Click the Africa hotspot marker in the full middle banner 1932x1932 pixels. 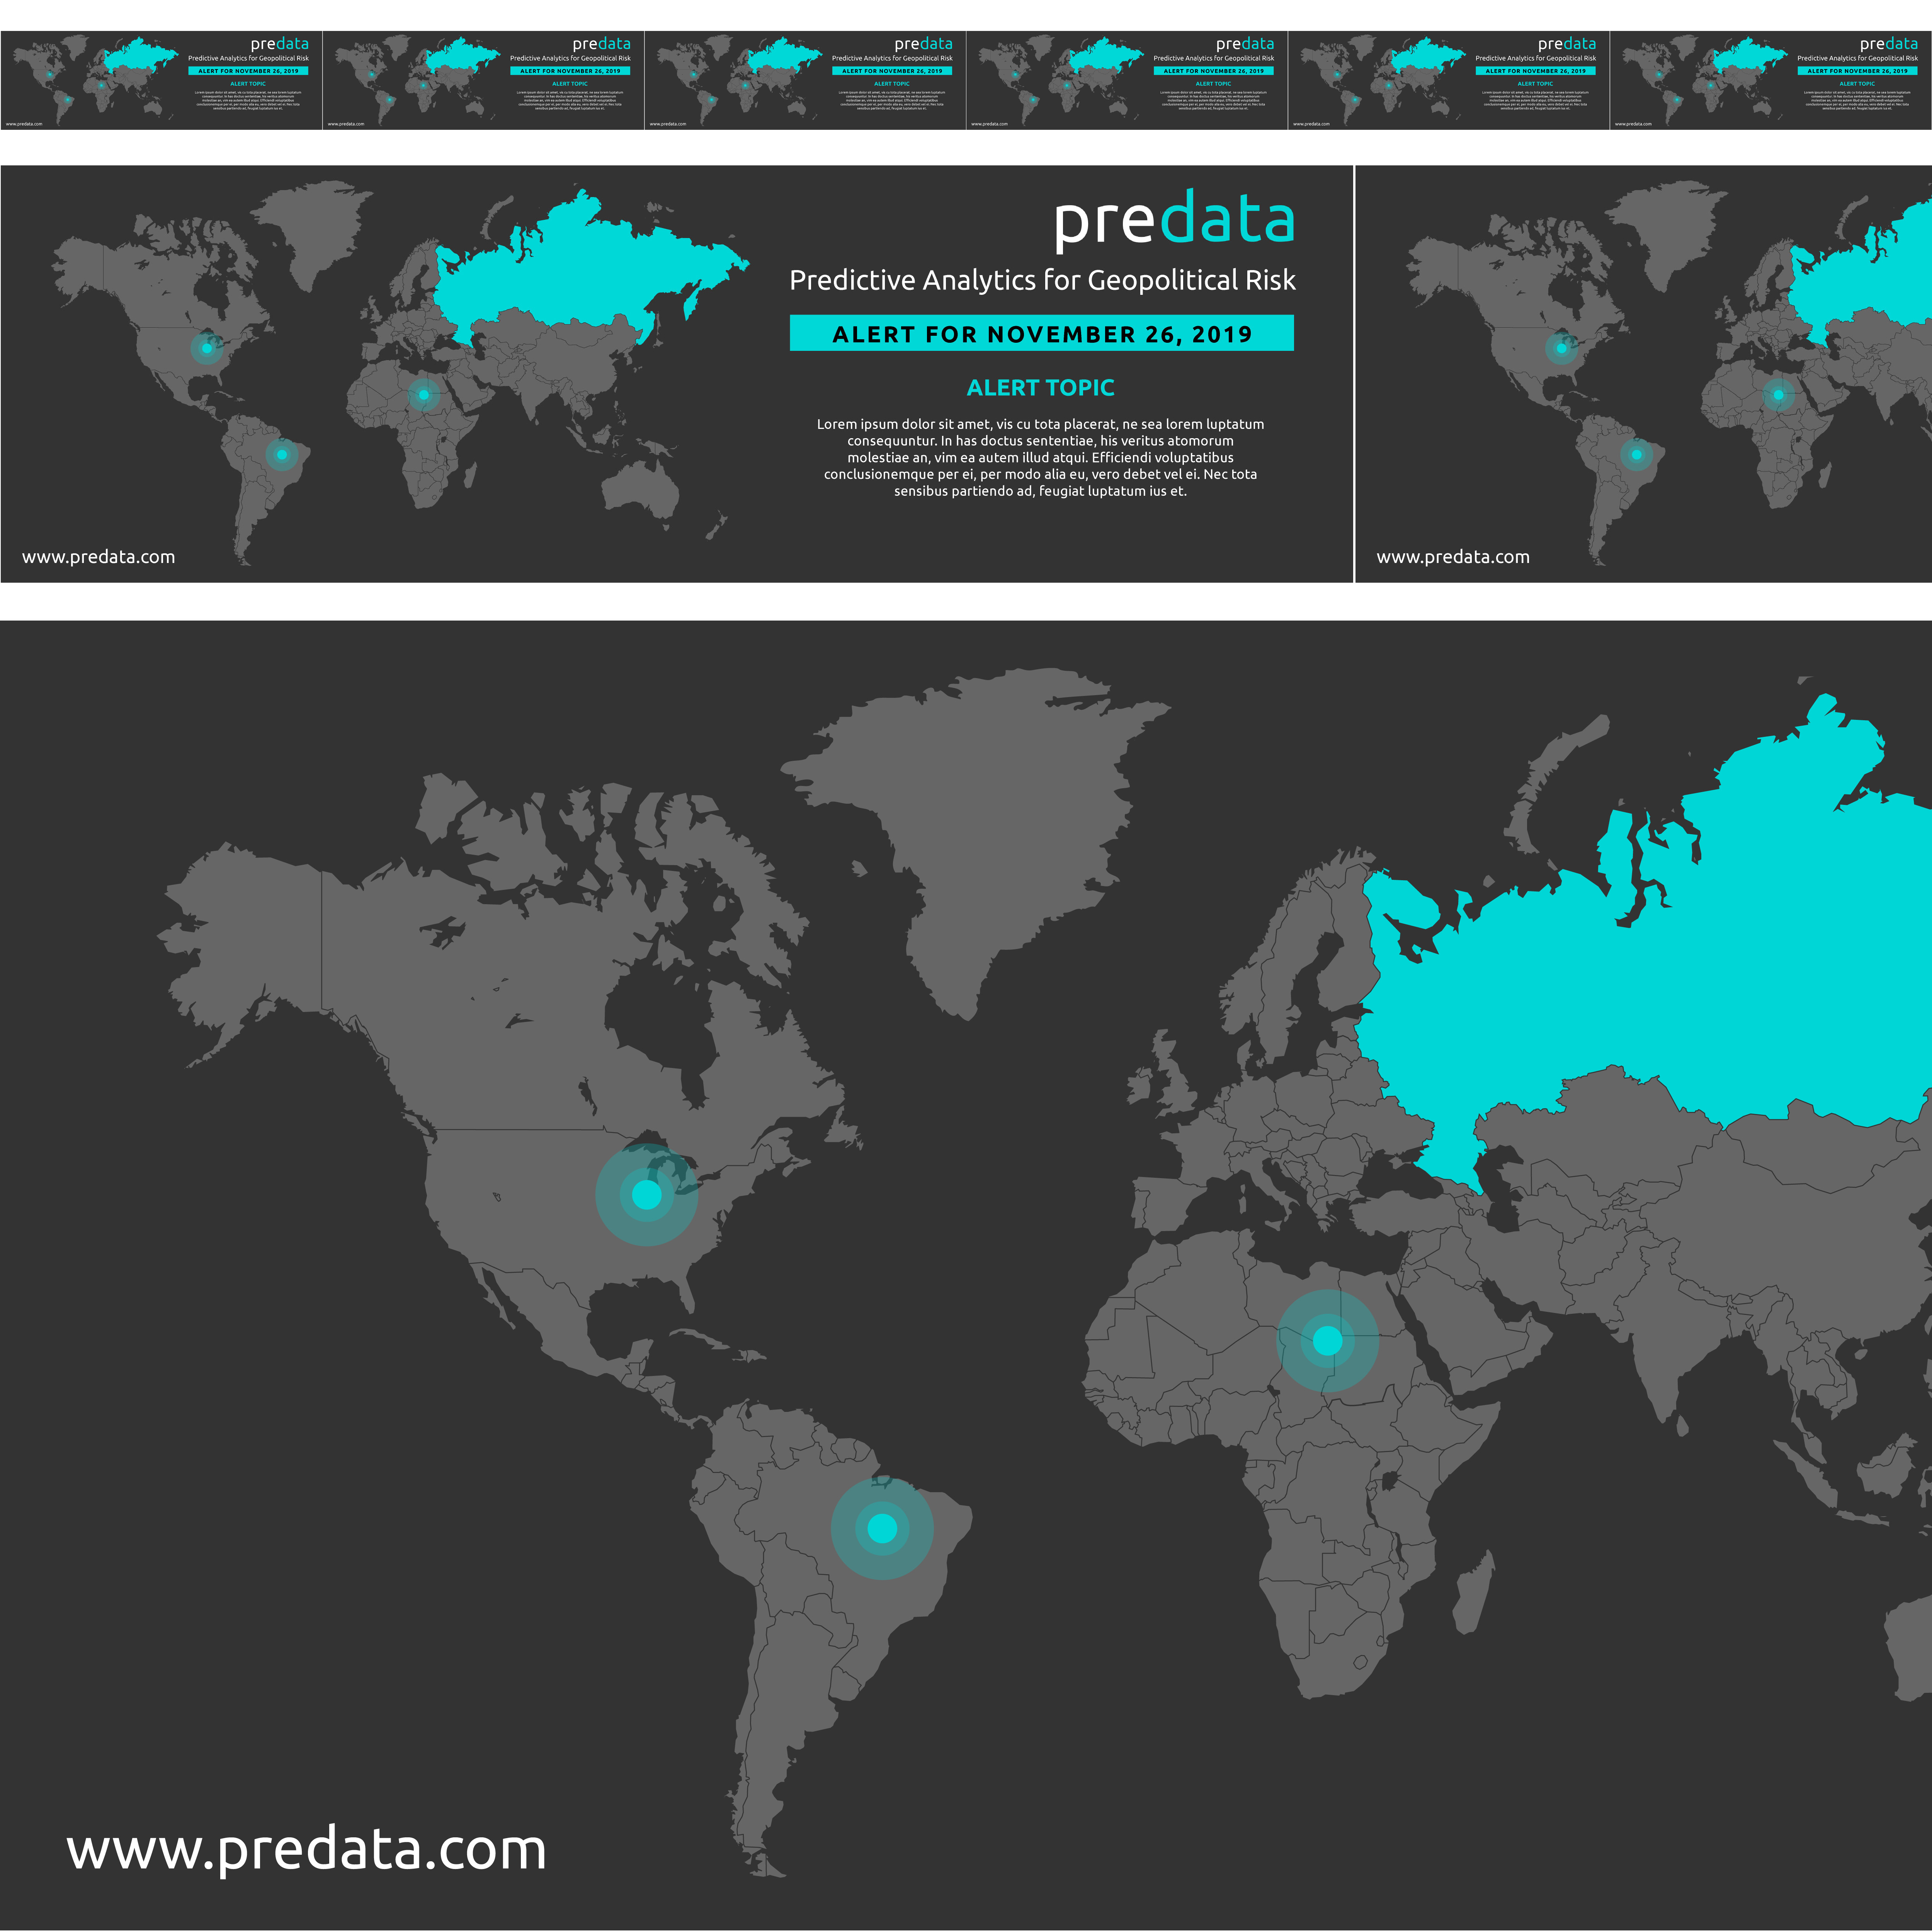tap(424, 395)
